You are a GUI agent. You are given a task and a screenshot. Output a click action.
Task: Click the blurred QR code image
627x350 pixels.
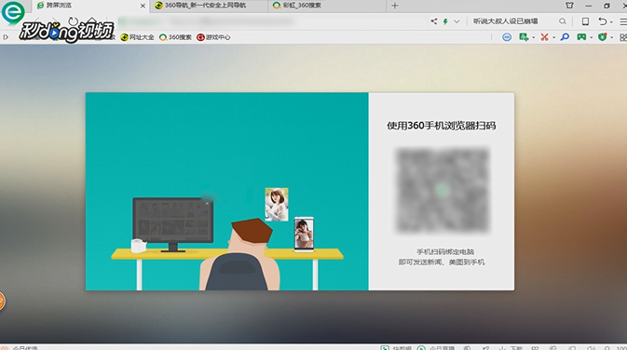pos(442,190)
